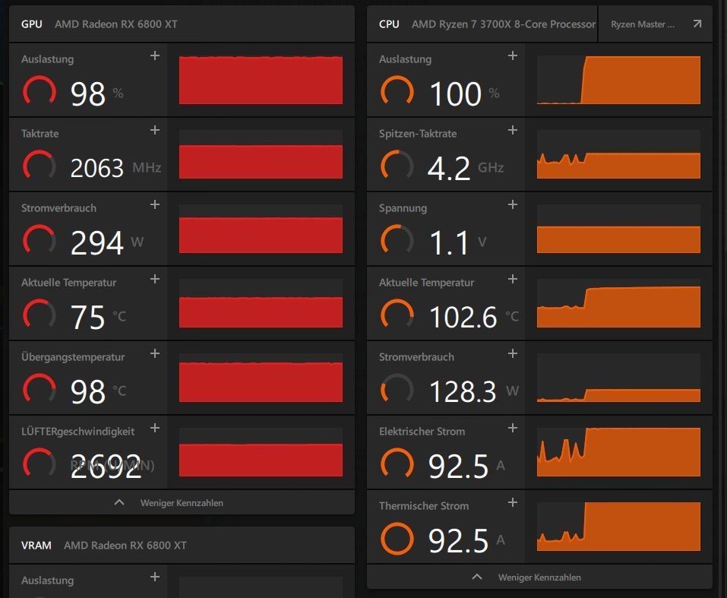Click the GPU Auslastung red usage graph

[261, 80]
